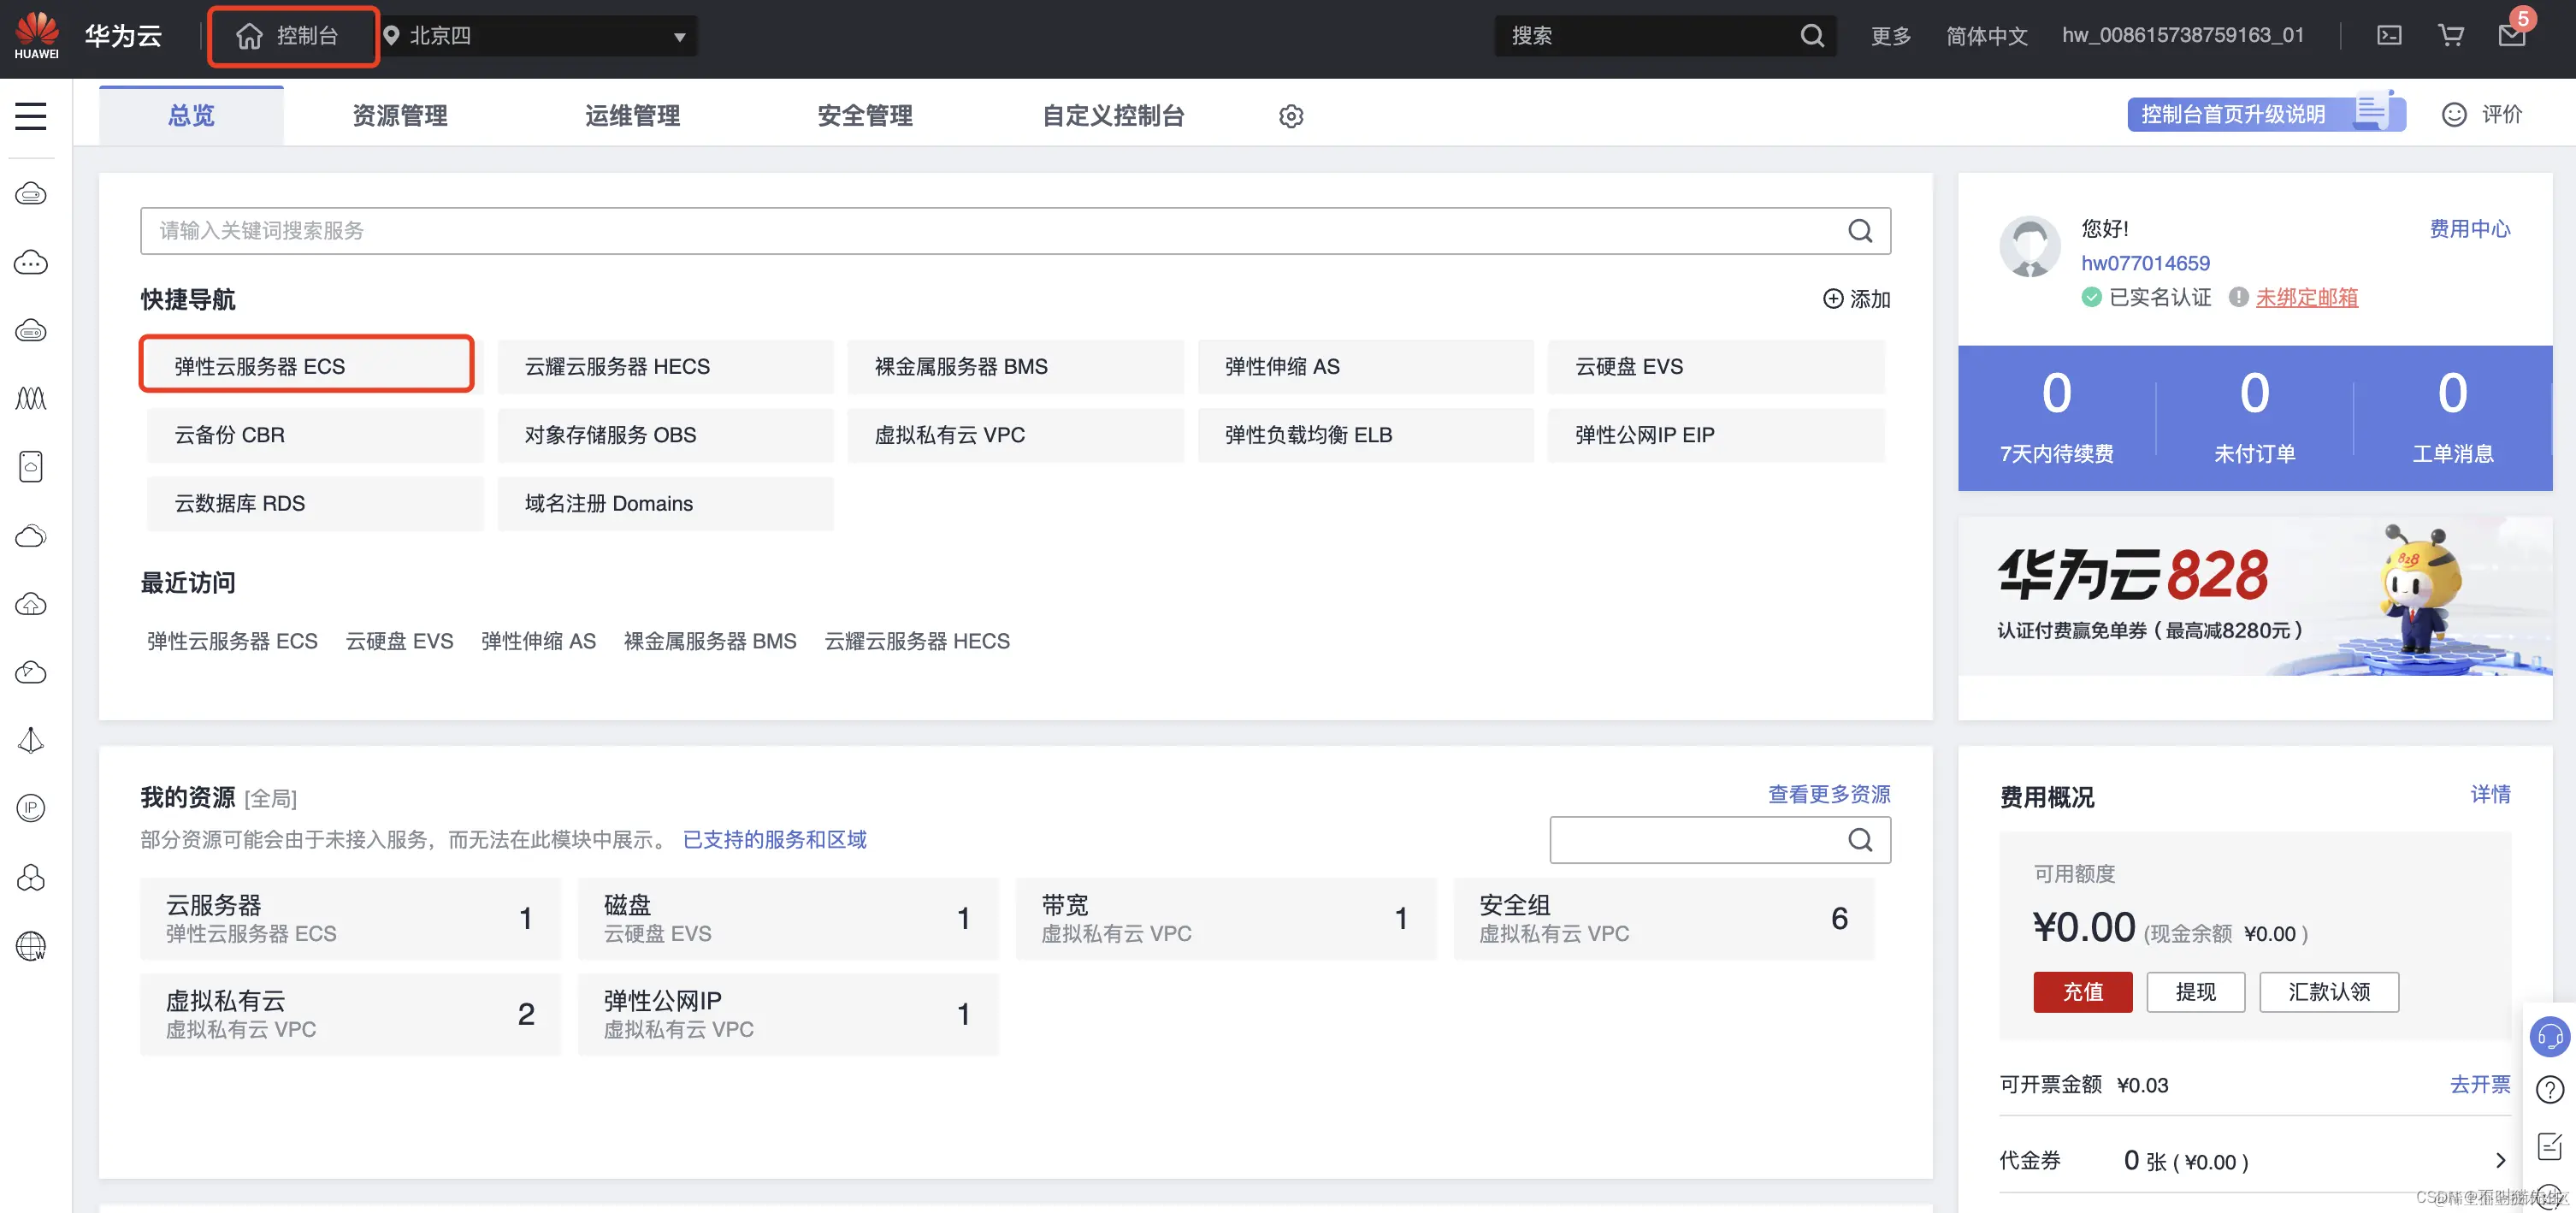The image size is (2576, 1213).
Task: Open the customer service headset icon
Action: point(2549,1036)
